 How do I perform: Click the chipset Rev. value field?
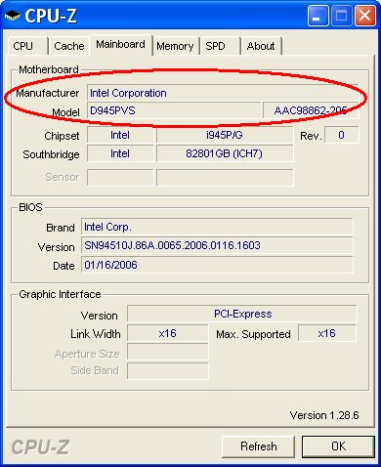pyautogui.click(x=342, y=135)
